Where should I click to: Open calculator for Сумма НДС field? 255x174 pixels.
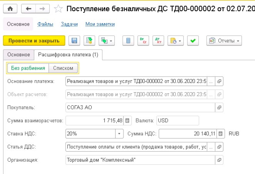point(221,134)
